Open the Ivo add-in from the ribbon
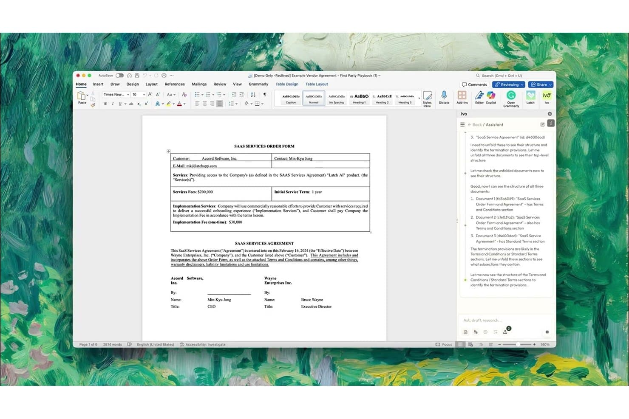The width and height of the screenshot is (629, 419). tap(547, 97)
